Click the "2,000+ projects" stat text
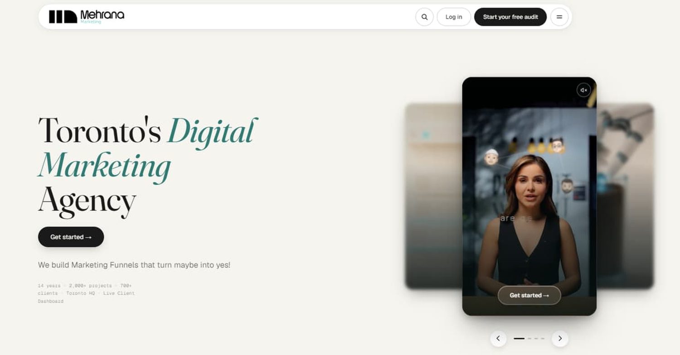This screenshot has height=355, width=680. coord(90,286)
